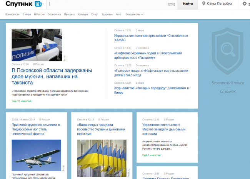The width and height of the screenshot is (250, 179).
Task: Click the blue Sputnik news logo icon
Action: (x=38, y=4)
